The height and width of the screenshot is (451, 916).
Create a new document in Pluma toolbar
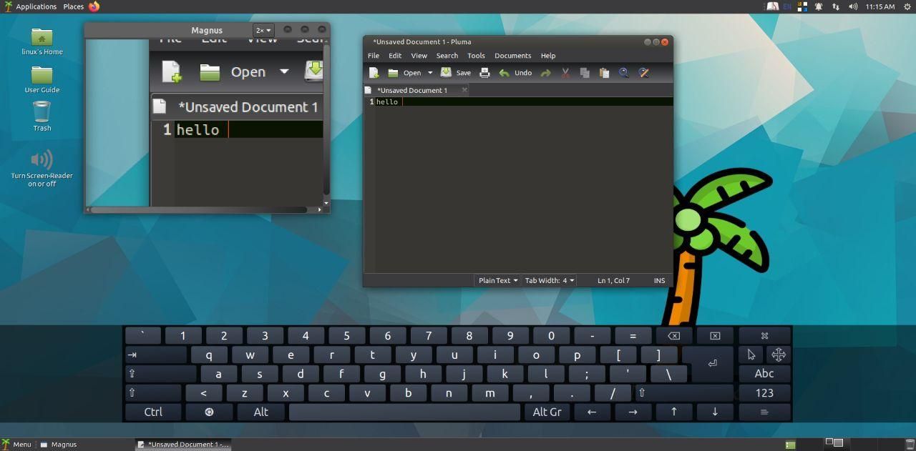pos(374,73)
